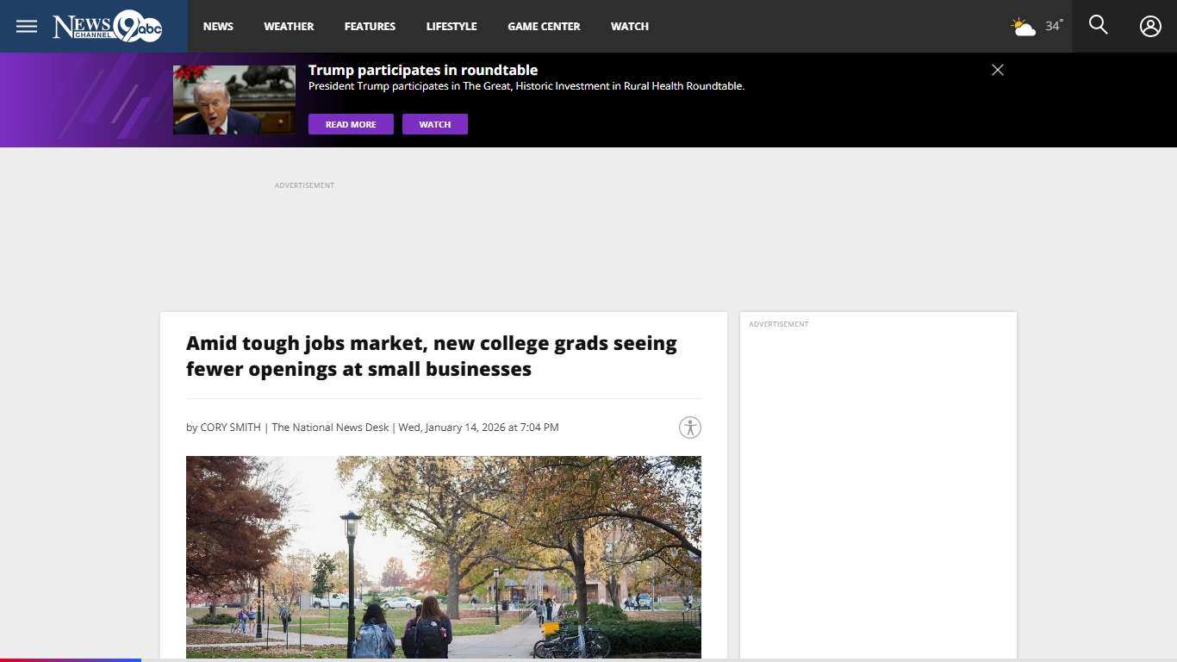
Task: Dismiss the Trump roundtable banner
Action: tap(997, 70)
